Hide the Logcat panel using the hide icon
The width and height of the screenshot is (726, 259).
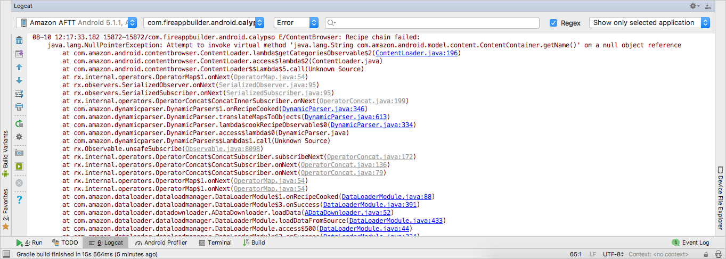click(x=708, y=6)
